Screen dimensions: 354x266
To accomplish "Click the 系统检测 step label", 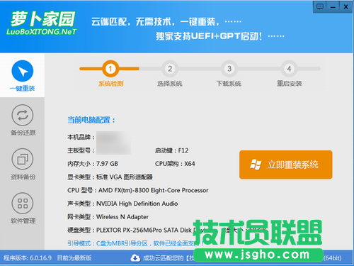I will coord(110,84).
